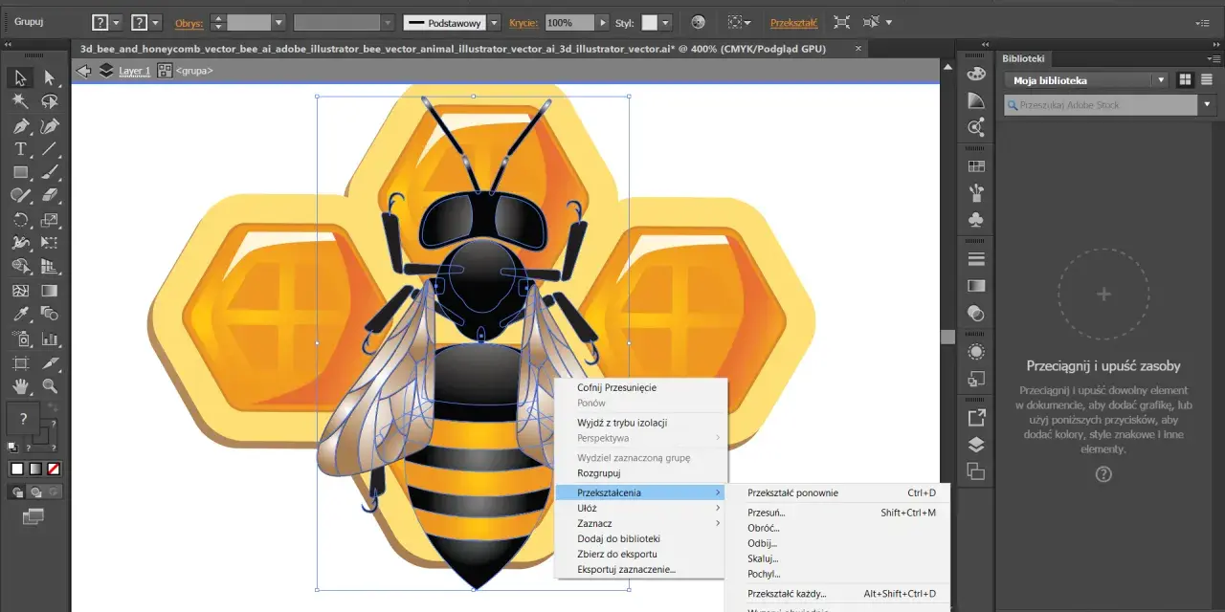The width and height of the screenshot is (1225, 612).
Task: Select the Free Transform tool
Action: point(50,244)
